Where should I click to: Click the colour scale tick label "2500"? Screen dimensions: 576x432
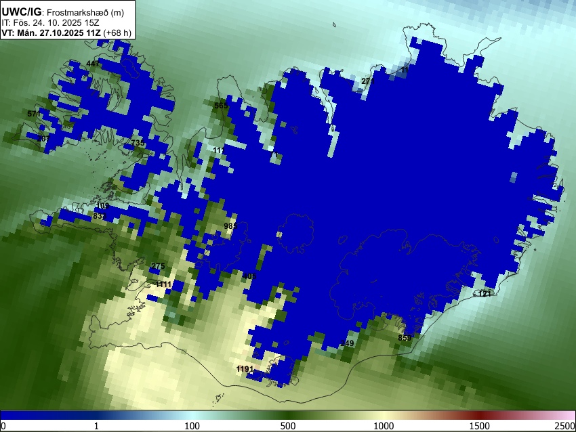pyautogui.click(x=565, y=426)
